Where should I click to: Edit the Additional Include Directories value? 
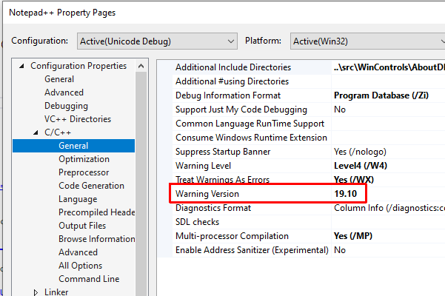click(x=388, y=67)
